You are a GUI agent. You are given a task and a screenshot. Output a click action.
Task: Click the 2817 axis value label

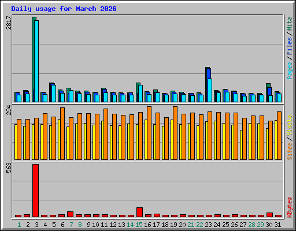[9, 23]
